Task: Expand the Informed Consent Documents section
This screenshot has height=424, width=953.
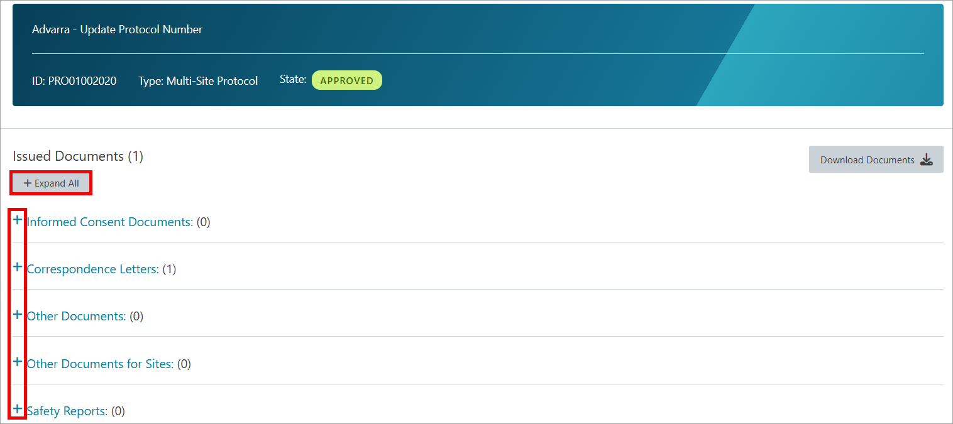Action: [18, 220]
